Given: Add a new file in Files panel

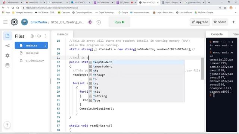Looking at the screenshot, I should (32, 36).
